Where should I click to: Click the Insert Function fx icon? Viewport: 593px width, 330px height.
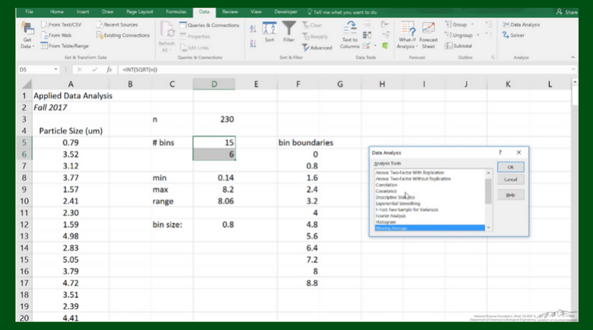point(109,69)
